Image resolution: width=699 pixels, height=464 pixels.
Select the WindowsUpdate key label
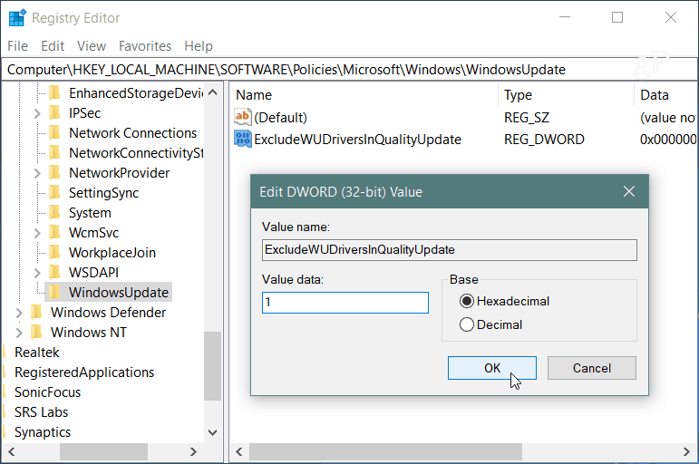pos(119,293)
